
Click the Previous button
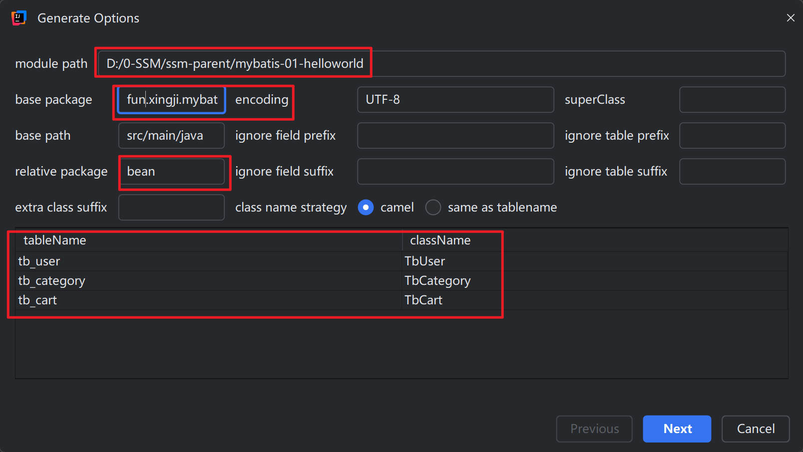click(594, 429)
